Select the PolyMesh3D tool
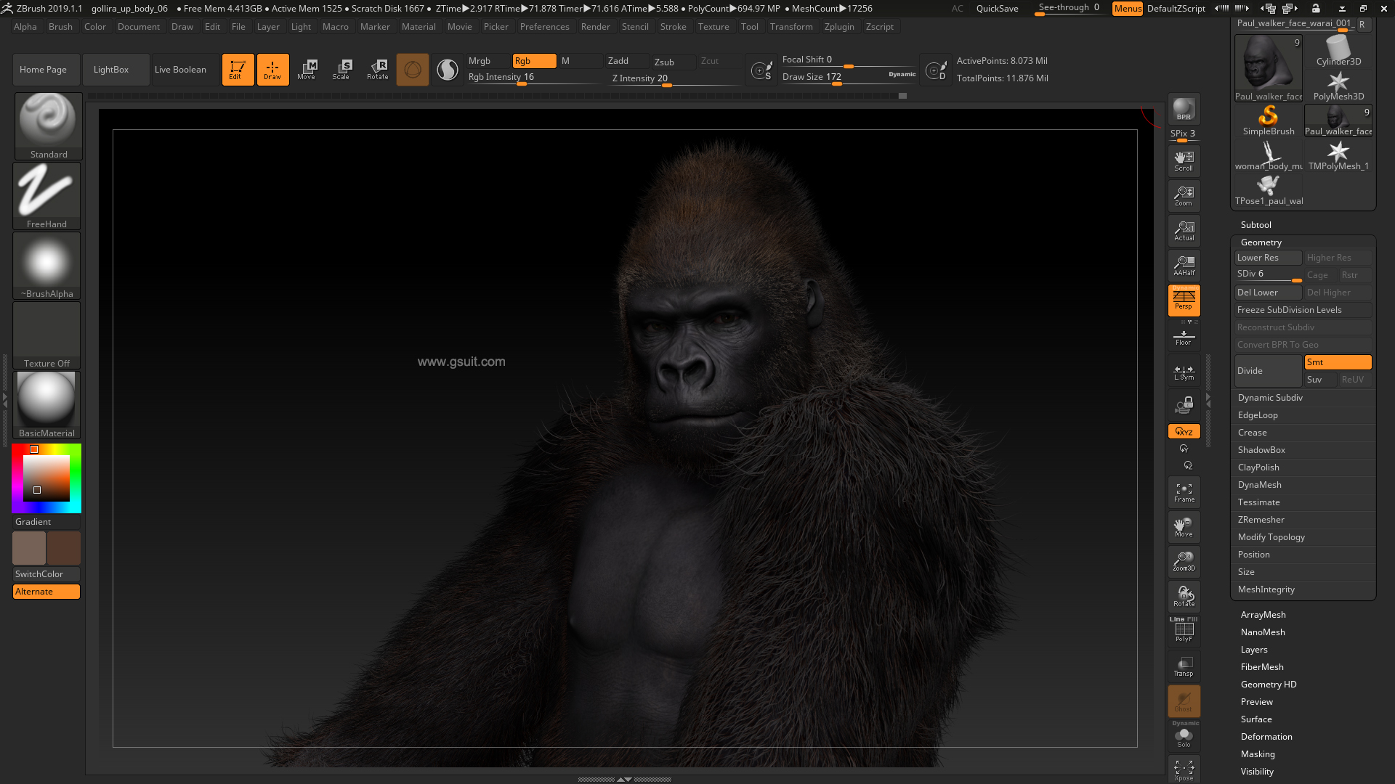This screenshot has width=1395, height=784. pyautogui.click(x=1338, y=86)
